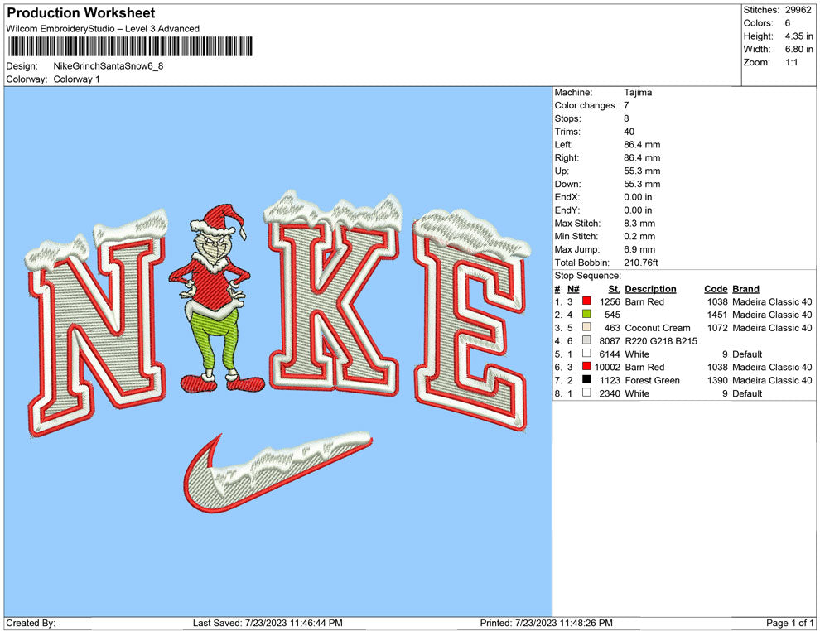
Task: Click the Max Jump value '6.9 mm'
Action: (x=639, y=249)
